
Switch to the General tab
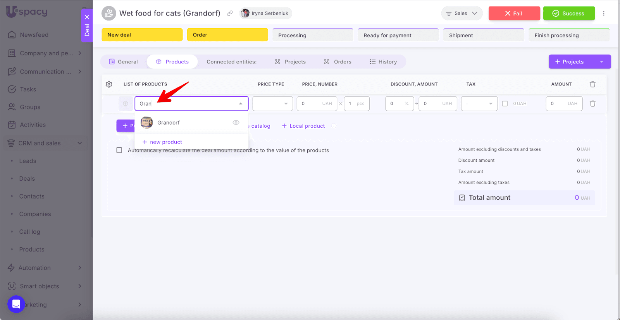tap(124, 62)
